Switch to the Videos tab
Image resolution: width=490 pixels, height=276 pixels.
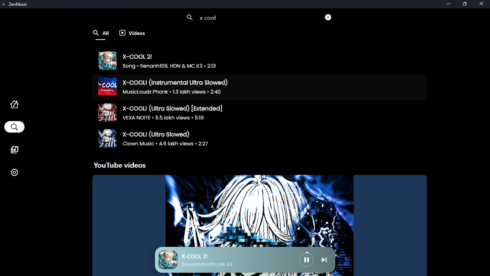coord(132,33)
